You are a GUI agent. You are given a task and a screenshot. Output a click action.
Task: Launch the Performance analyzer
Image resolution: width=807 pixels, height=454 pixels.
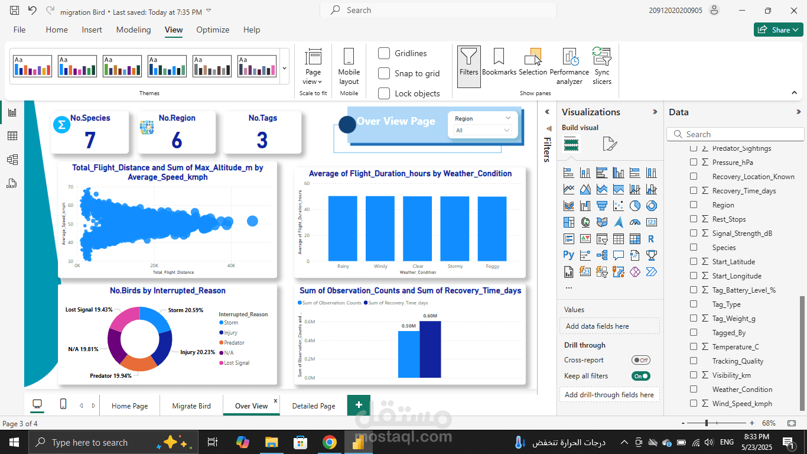click(570, 67)
